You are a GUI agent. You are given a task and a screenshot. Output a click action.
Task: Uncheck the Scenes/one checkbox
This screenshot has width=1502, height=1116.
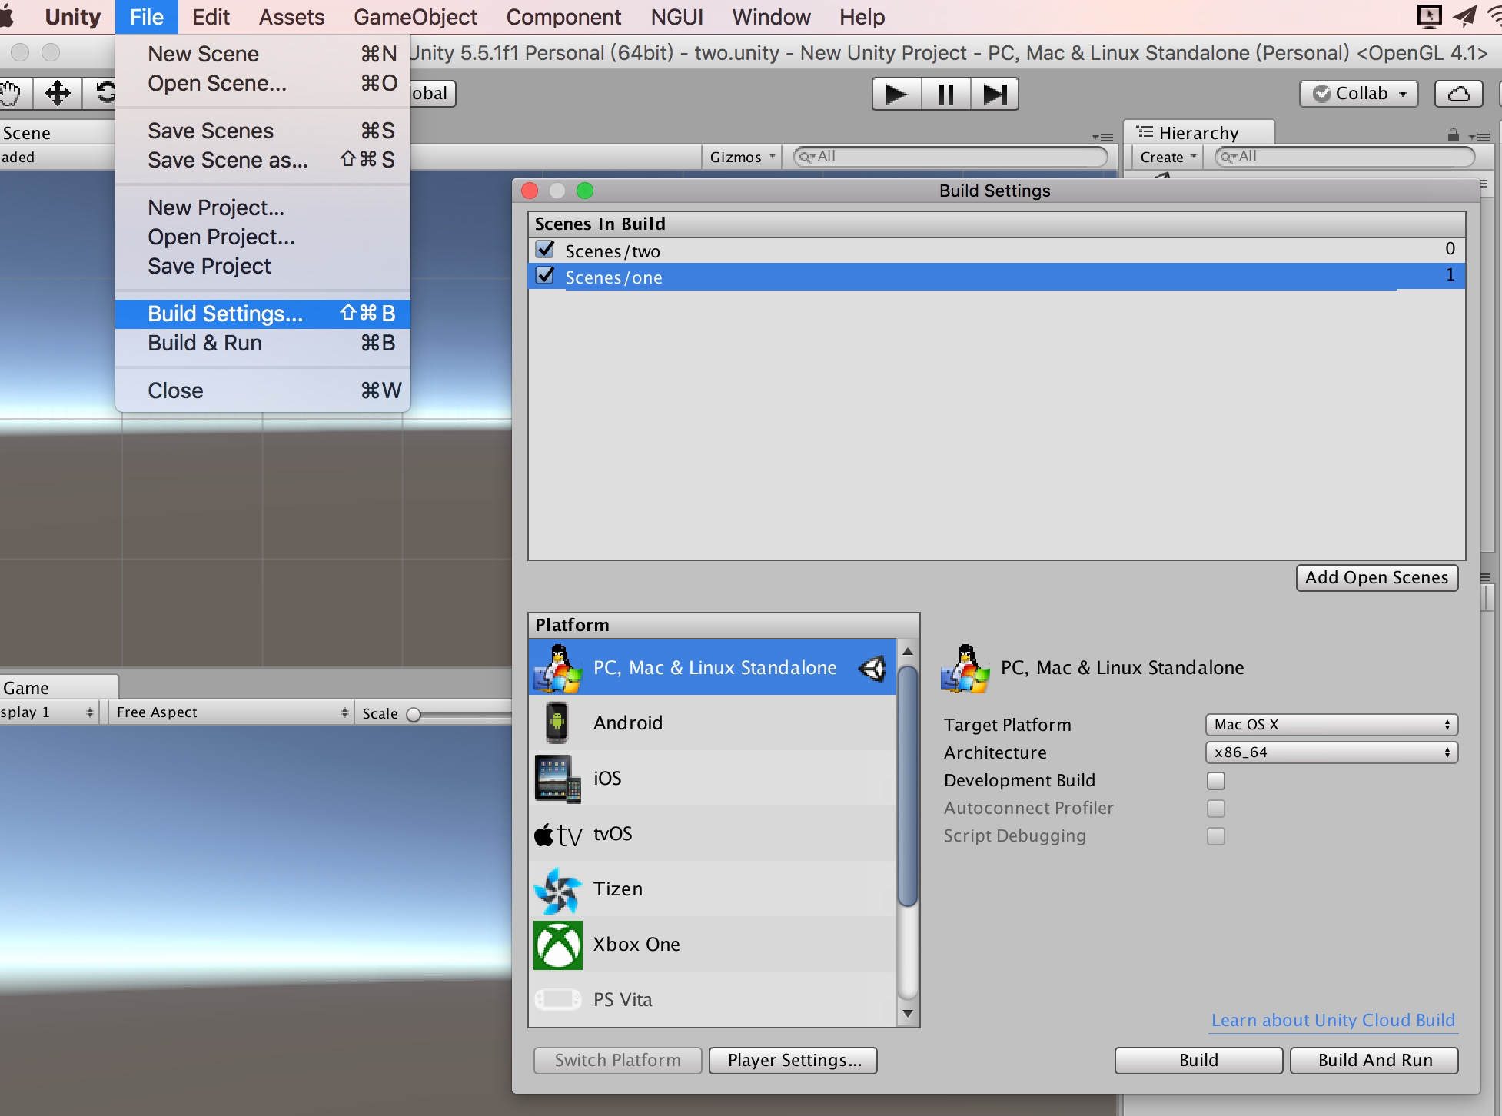[545, 276]
